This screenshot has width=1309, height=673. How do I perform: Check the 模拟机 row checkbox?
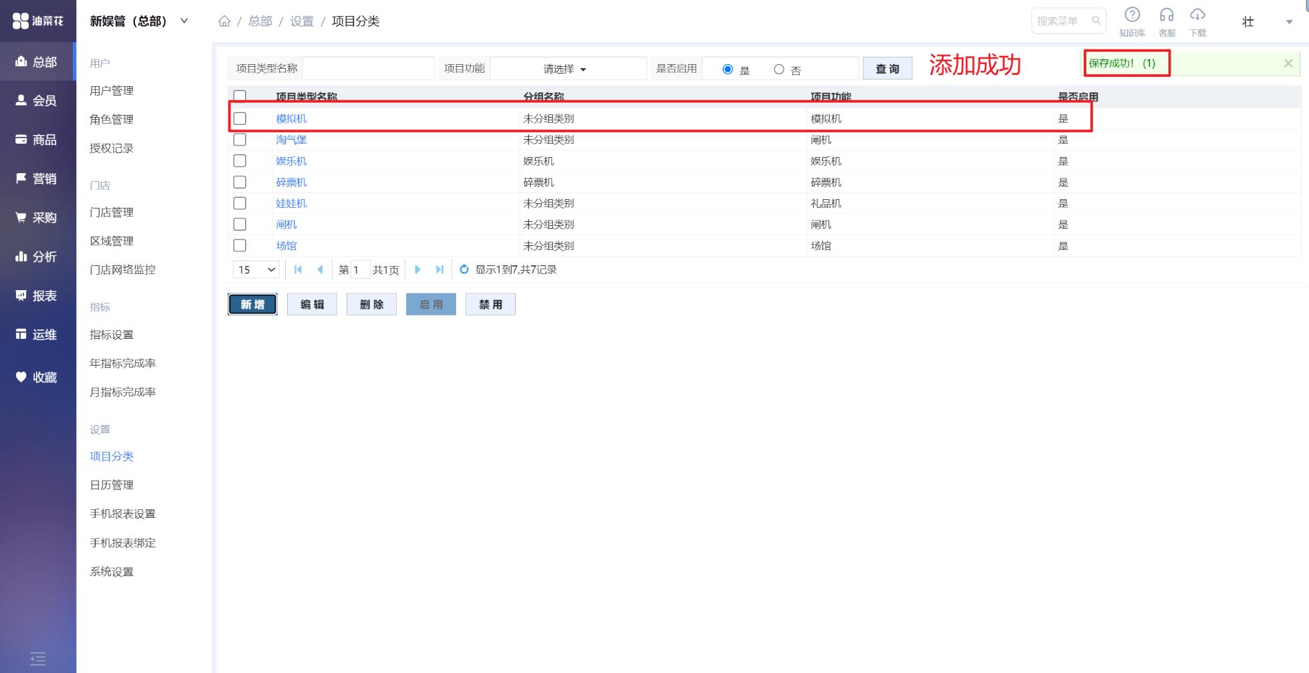tap(240, 118)
